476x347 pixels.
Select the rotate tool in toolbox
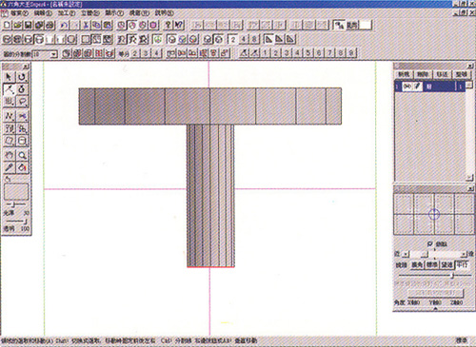coord(22,77)
